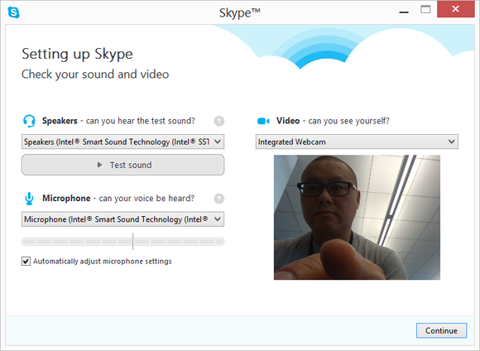Expand the Microphone device dropdown
The image size is (480, 351).
click(x=122, y=219)
